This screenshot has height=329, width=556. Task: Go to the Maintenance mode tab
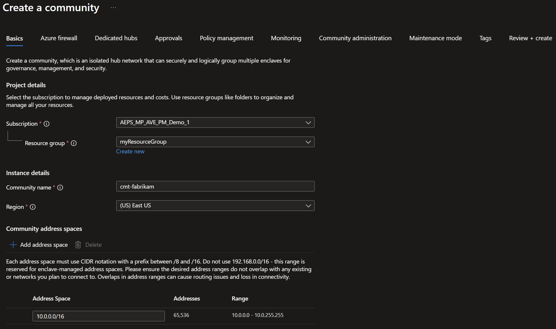[x=436, y=38]
